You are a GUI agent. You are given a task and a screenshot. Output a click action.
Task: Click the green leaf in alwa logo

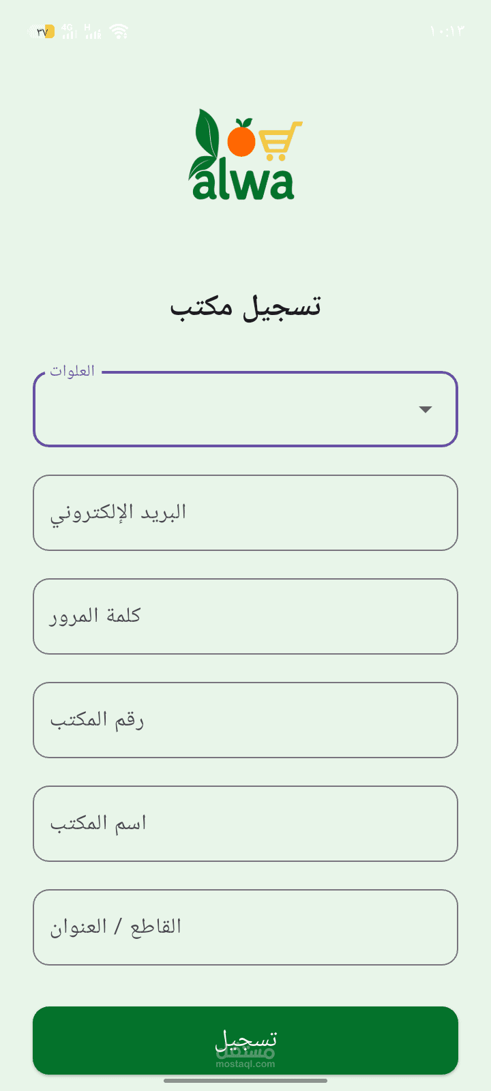pyautogui.click(x=207, y=136)
